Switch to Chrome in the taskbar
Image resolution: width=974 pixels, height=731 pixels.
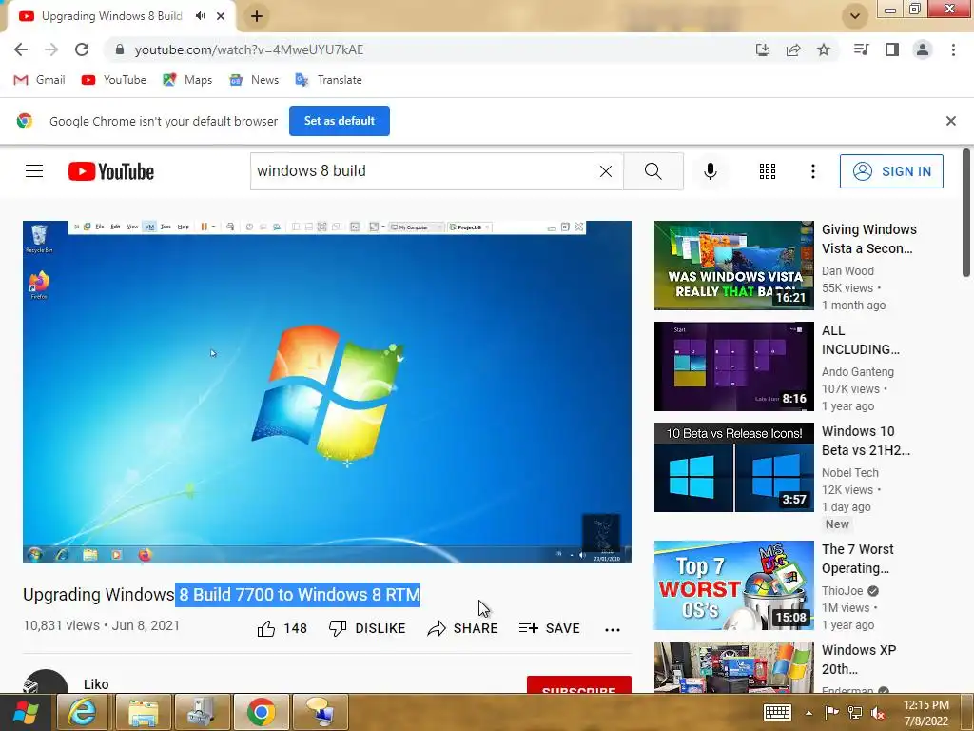261,712
